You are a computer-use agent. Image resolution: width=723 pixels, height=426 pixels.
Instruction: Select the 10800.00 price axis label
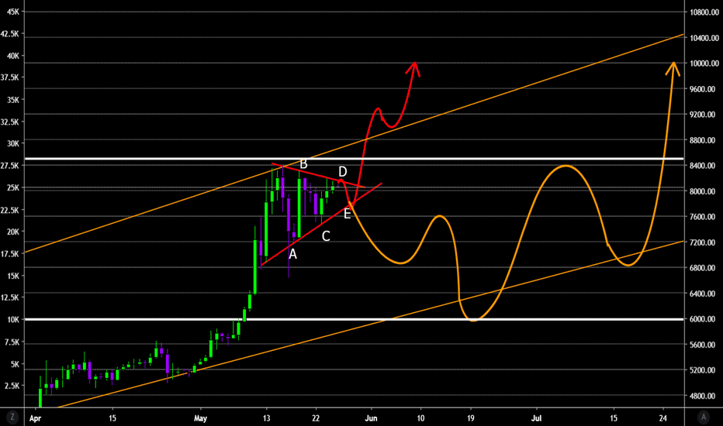[x=704, y=12]
